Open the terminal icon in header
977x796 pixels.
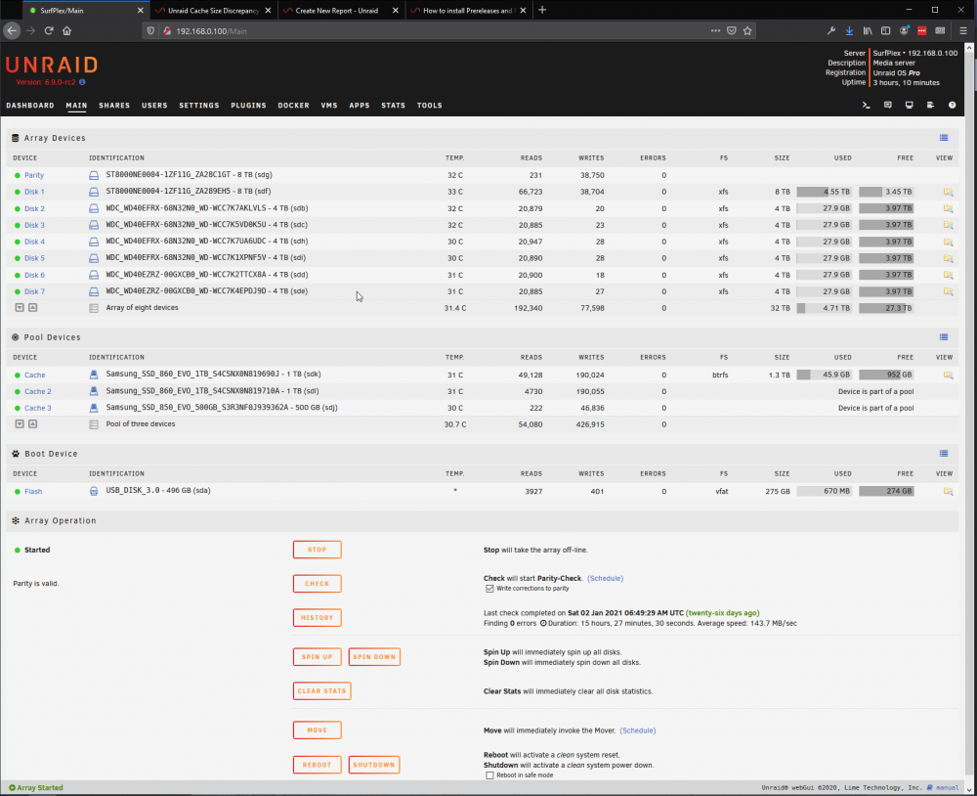pyautogui.click(x=866, y=106)
